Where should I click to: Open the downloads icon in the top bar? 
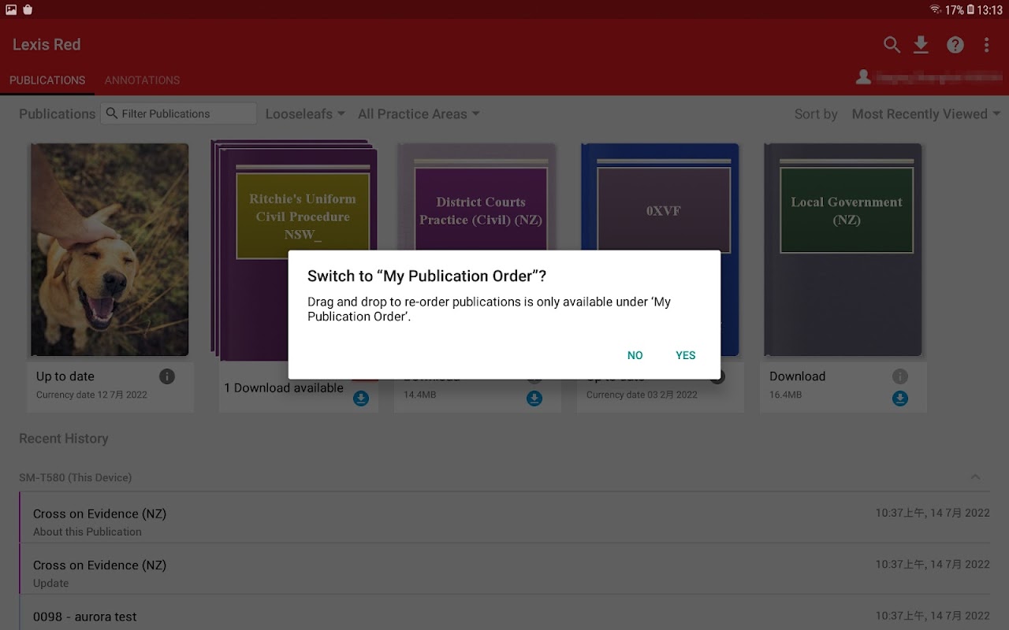click(x=921, y=45)
